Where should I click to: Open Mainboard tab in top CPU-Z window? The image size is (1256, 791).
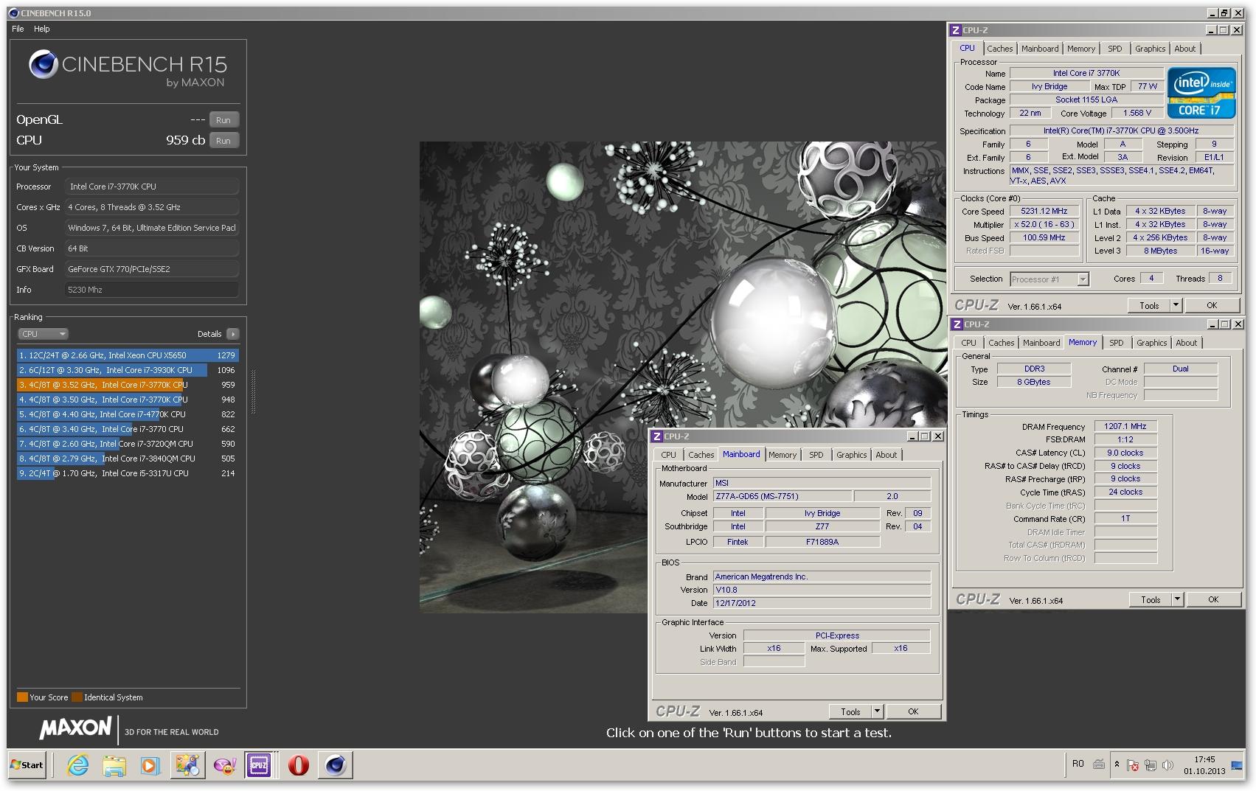1039,49
